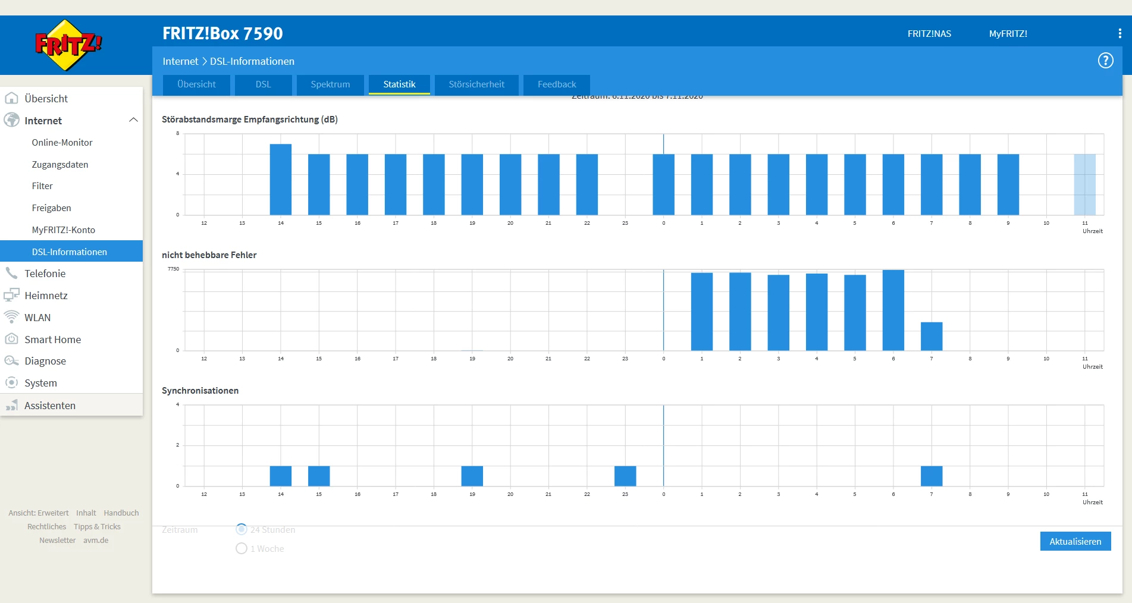This screenshot has width=1132, height=603.
Task: Switch to the Feedback tab
Action: coord(557,84)
